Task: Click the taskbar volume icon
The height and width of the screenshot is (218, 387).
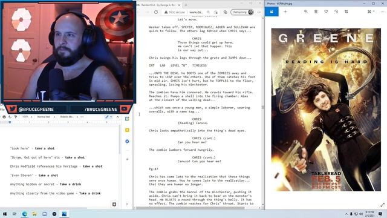Action: point(361,214)
